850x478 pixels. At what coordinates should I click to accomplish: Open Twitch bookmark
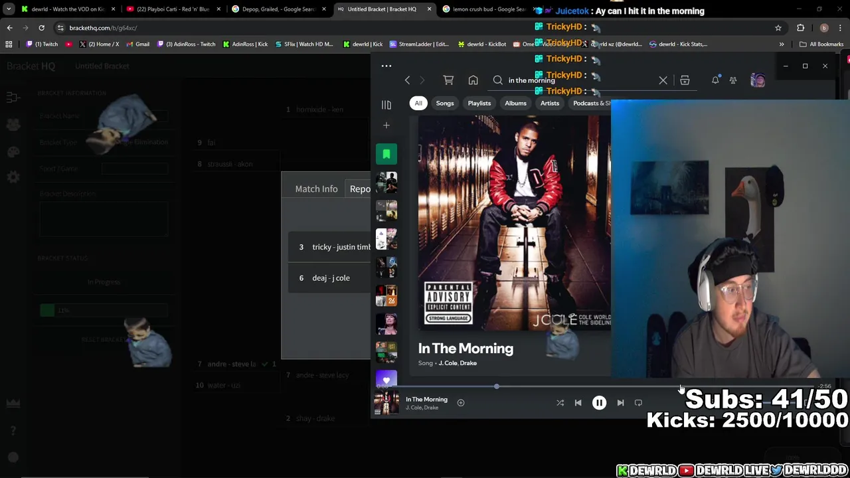point(42,44)
